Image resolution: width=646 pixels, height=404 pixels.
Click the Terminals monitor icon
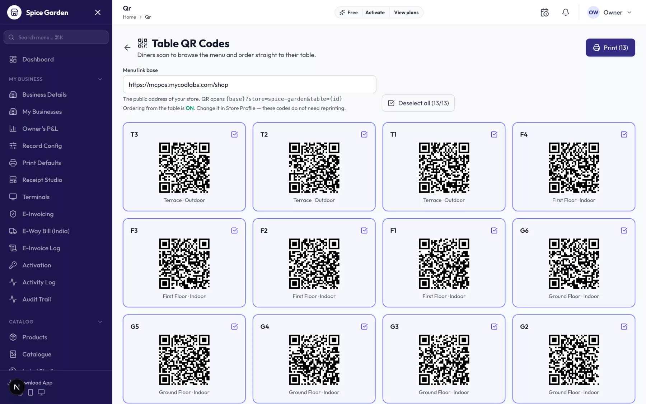13,197
